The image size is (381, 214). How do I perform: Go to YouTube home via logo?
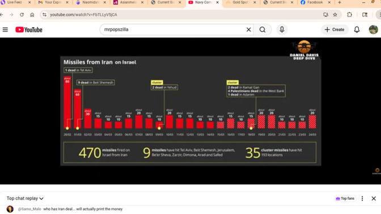29,29
